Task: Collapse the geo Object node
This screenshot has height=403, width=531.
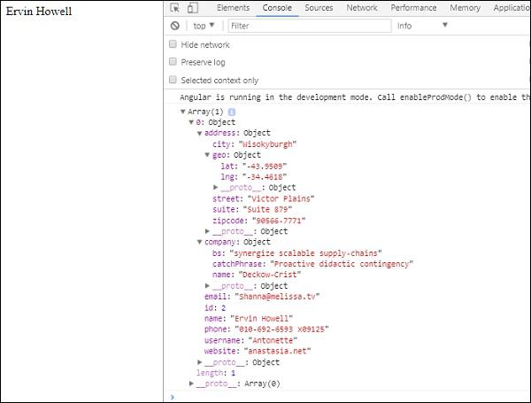Action: pyautogui.click(x=208, y=155)
